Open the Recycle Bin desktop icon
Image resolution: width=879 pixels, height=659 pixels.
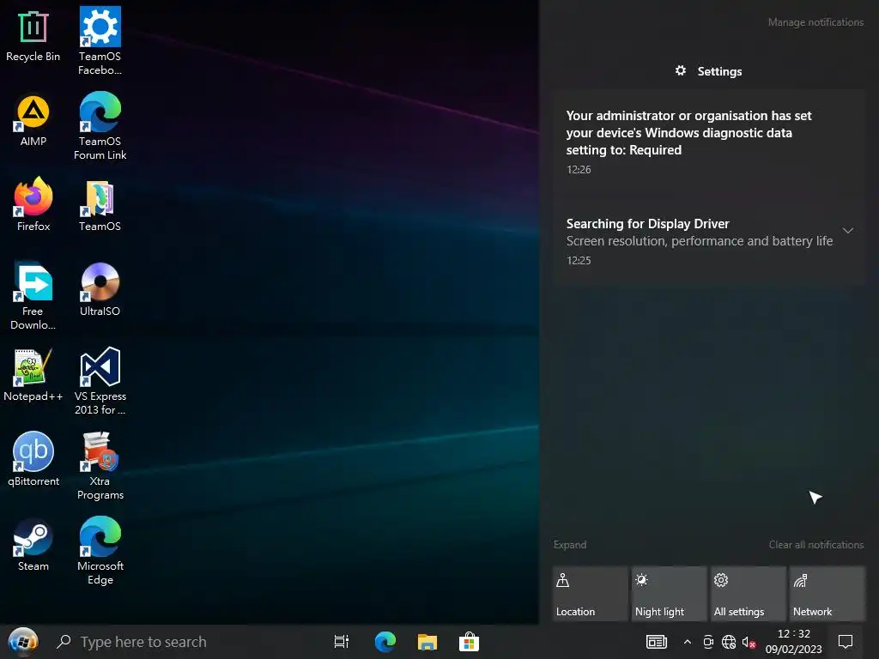(x=33, y=36)
